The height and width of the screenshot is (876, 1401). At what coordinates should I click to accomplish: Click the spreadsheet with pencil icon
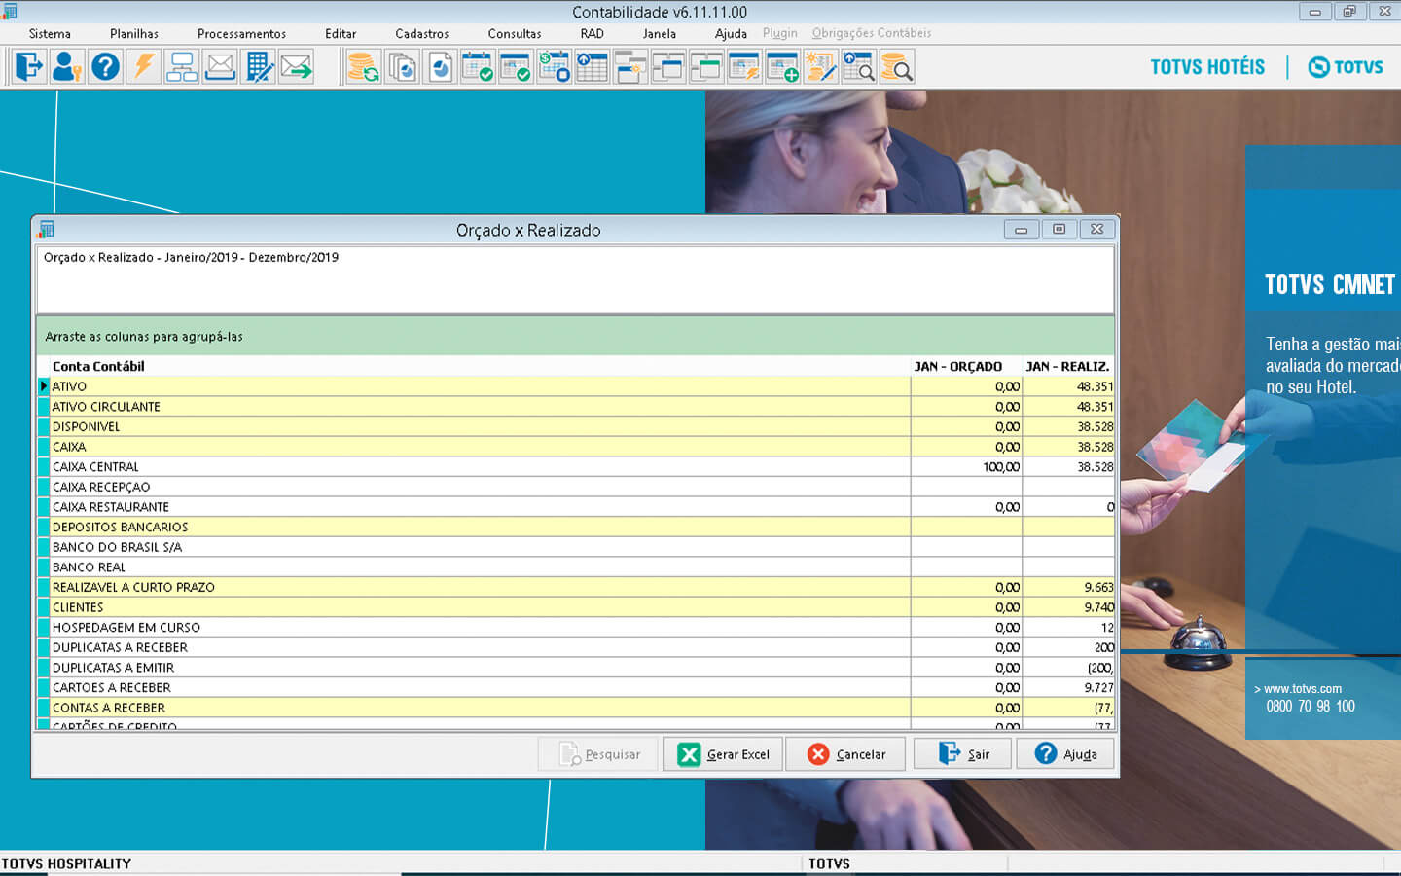pyautogui.click(x=259, y=67)
